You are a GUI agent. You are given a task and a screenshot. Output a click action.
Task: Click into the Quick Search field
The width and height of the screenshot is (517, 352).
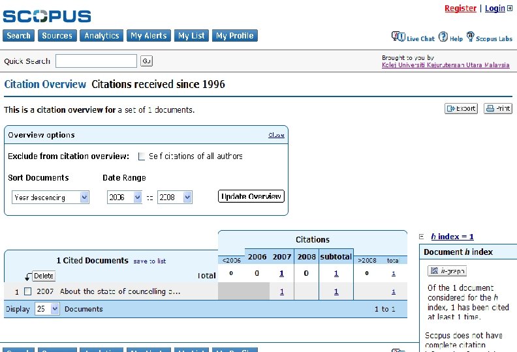(x=96, y=61)
